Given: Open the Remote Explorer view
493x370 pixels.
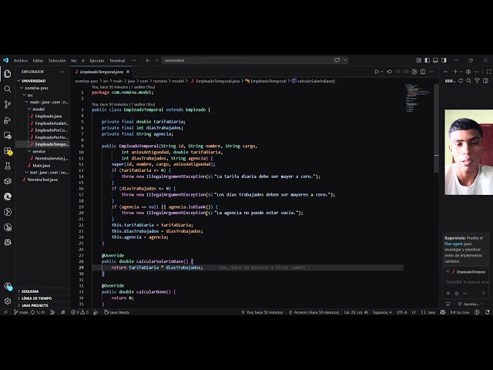Looking at the screenshot, I should (x=8, y=136).
